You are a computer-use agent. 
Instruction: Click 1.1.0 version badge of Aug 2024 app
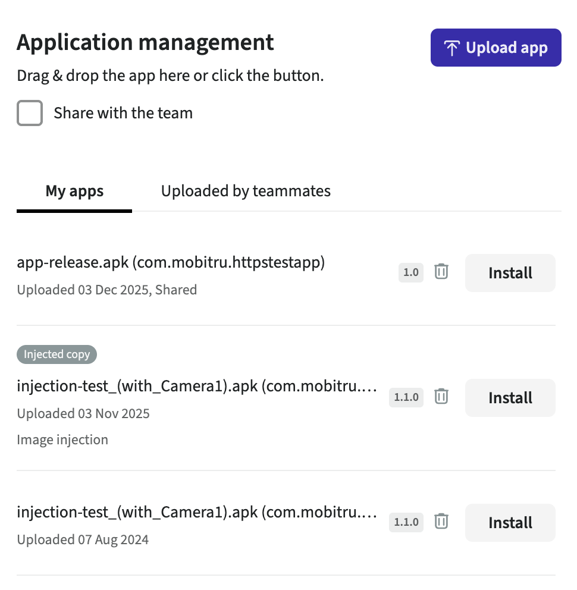coord(406,522)
